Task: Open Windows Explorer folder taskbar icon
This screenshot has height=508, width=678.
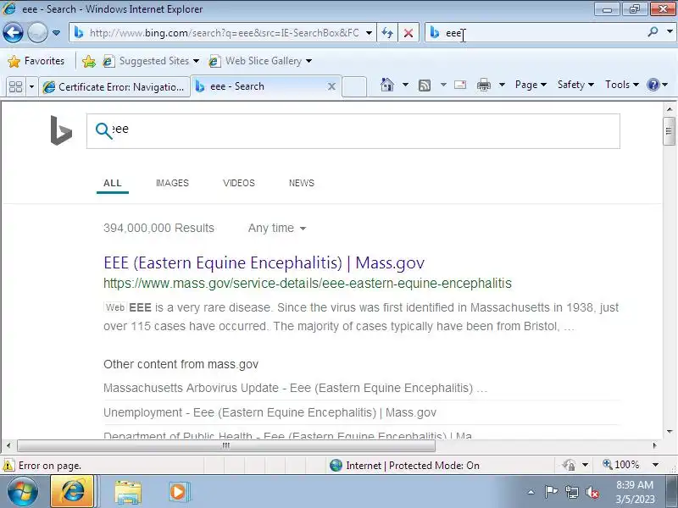Action: click(128, 492)
